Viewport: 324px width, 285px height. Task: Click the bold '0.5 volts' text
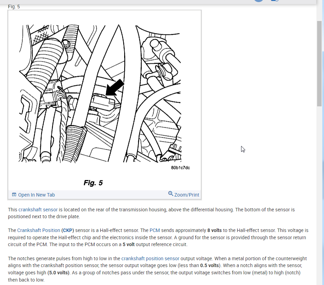tap(209, 265)
